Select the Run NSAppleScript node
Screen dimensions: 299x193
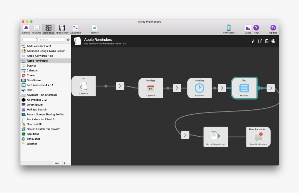click(x=216, y=137)
